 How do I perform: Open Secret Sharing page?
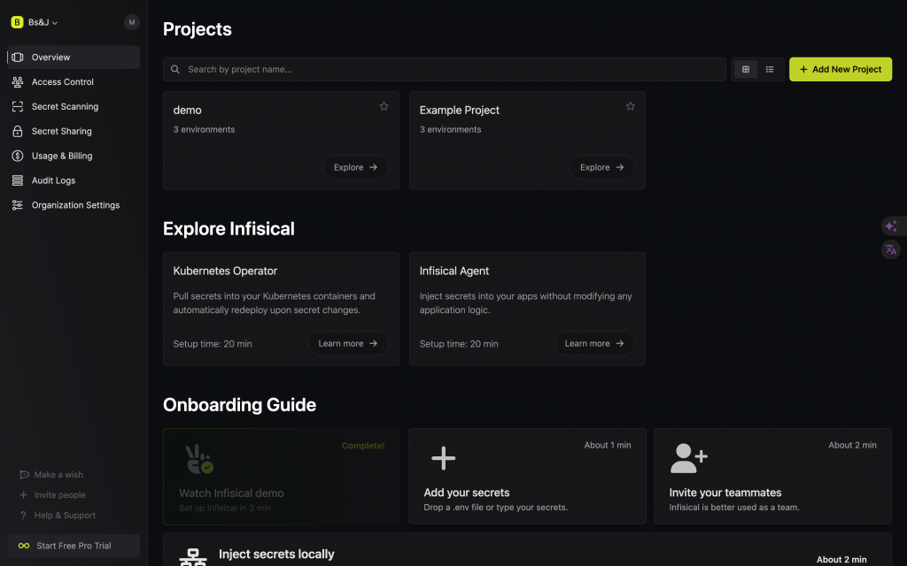tap(74, 131)
